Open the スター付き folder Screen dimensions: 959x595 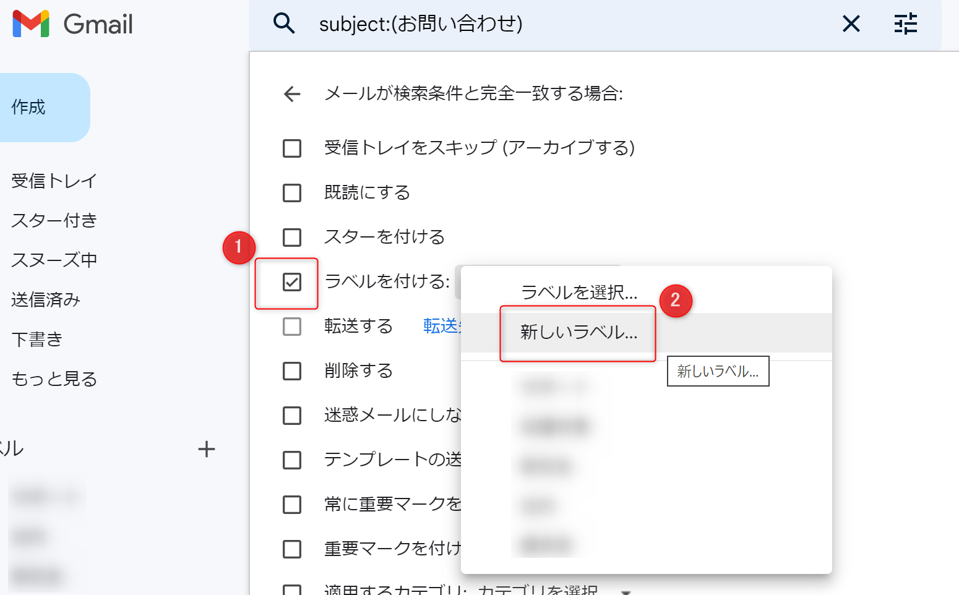pos(54,221)
